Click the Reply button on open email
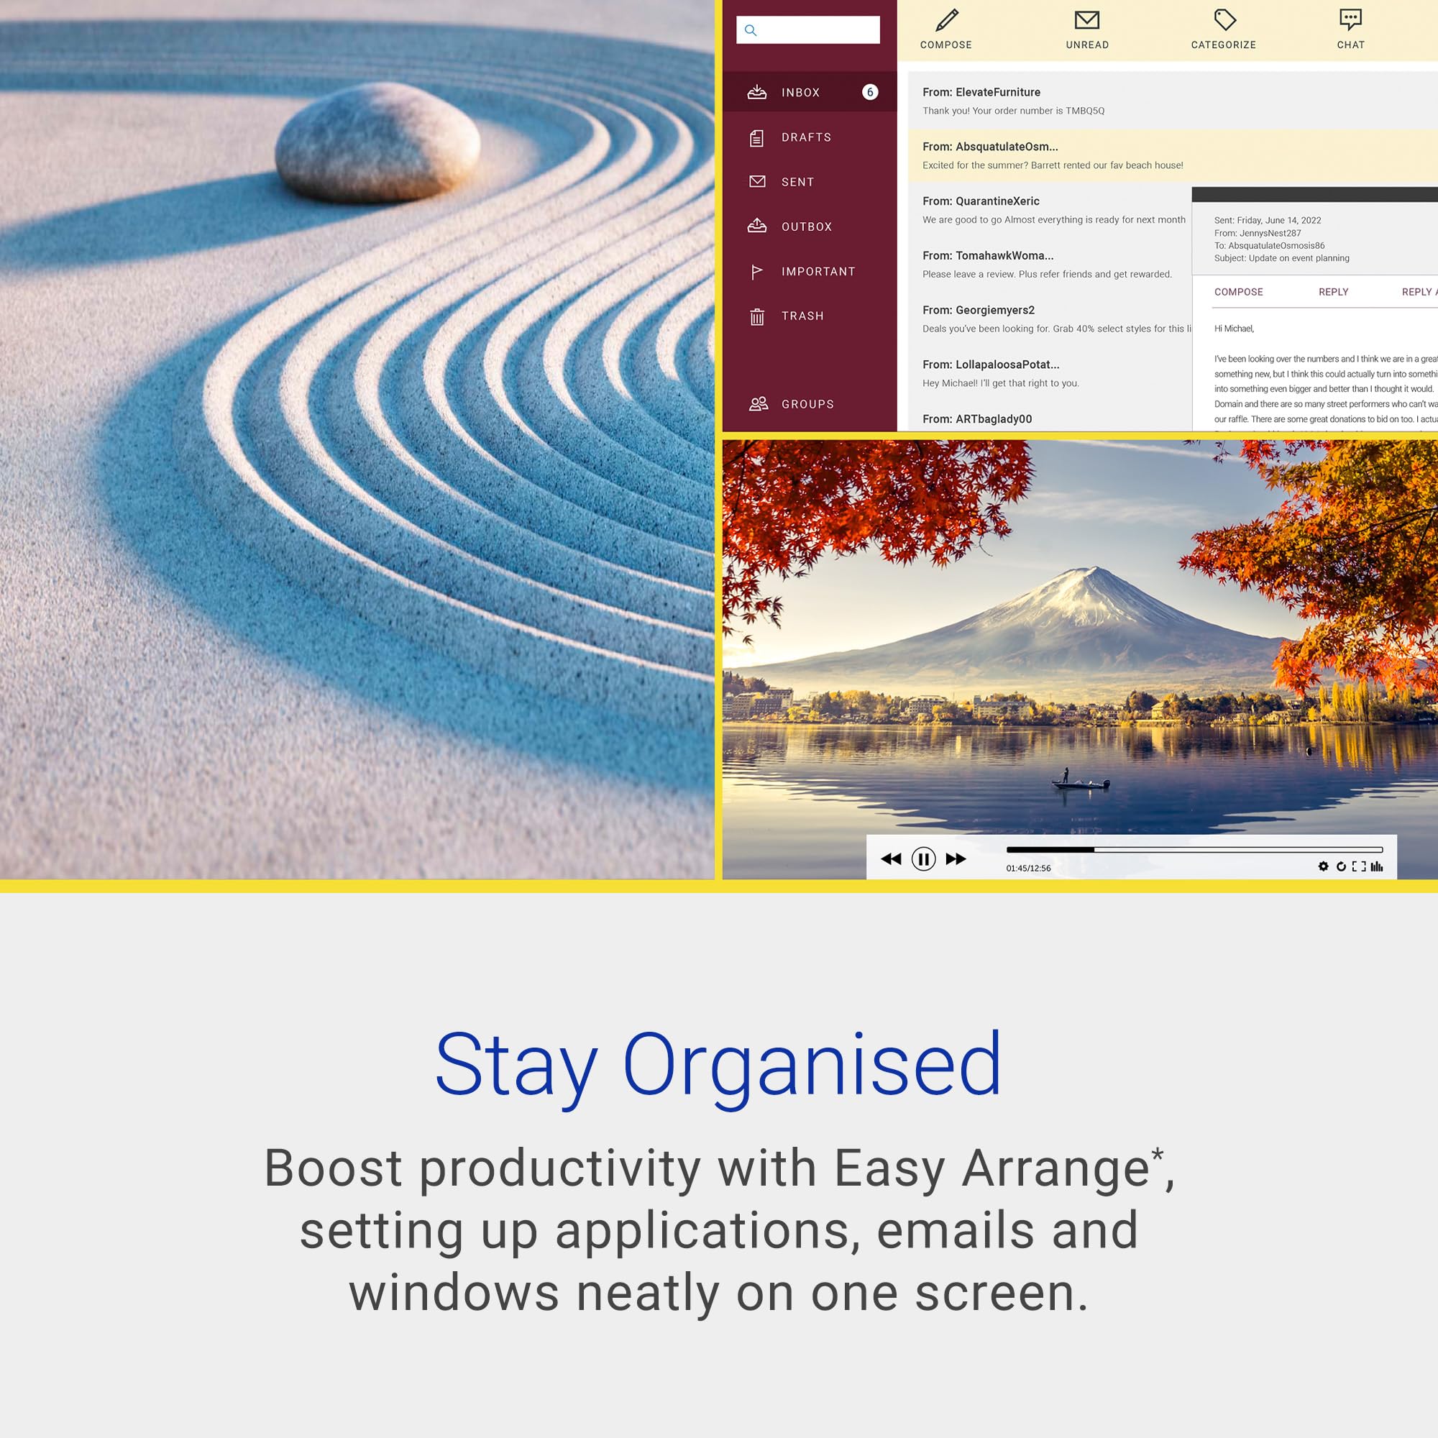This screenshot has width=1438, height=1438. pos(1332,293)
